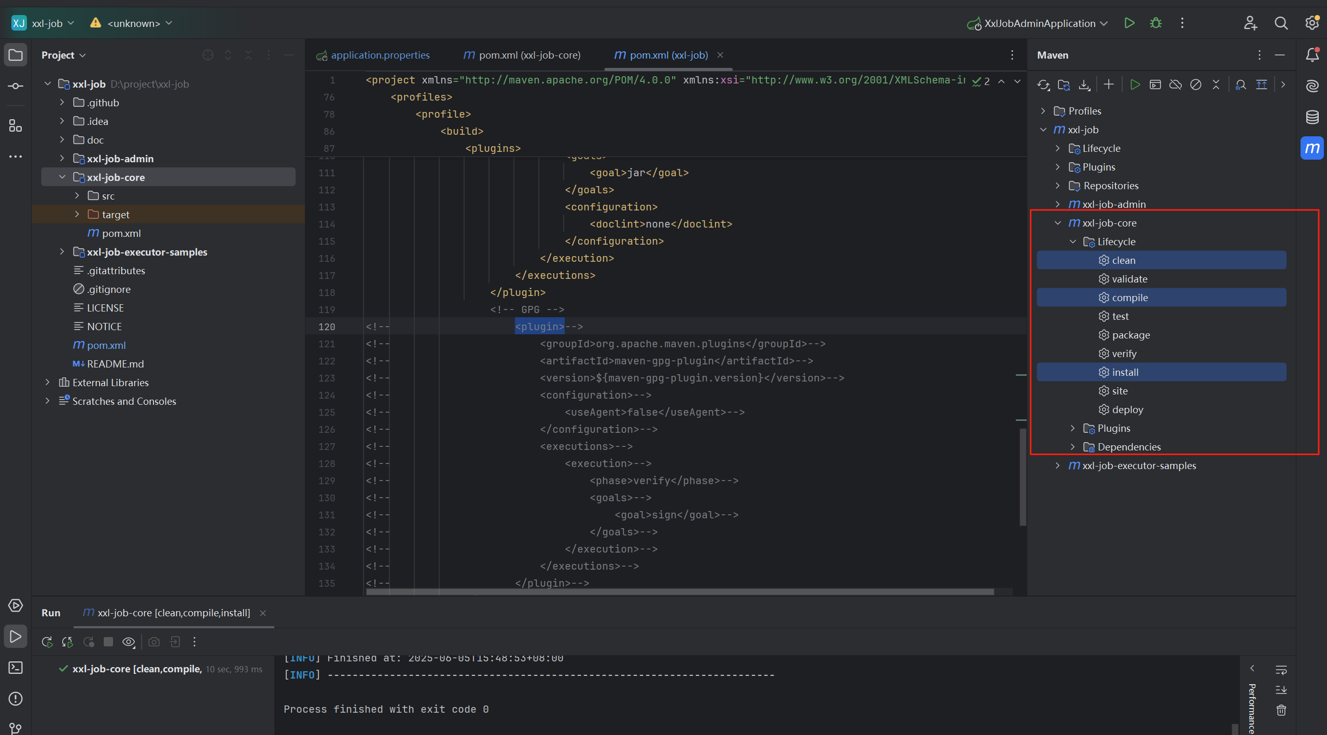The width and height of the screenshot is (1327, 735).
Task: Run Maven build green arrow in Maven toolbar
Action: (1135, 84)
